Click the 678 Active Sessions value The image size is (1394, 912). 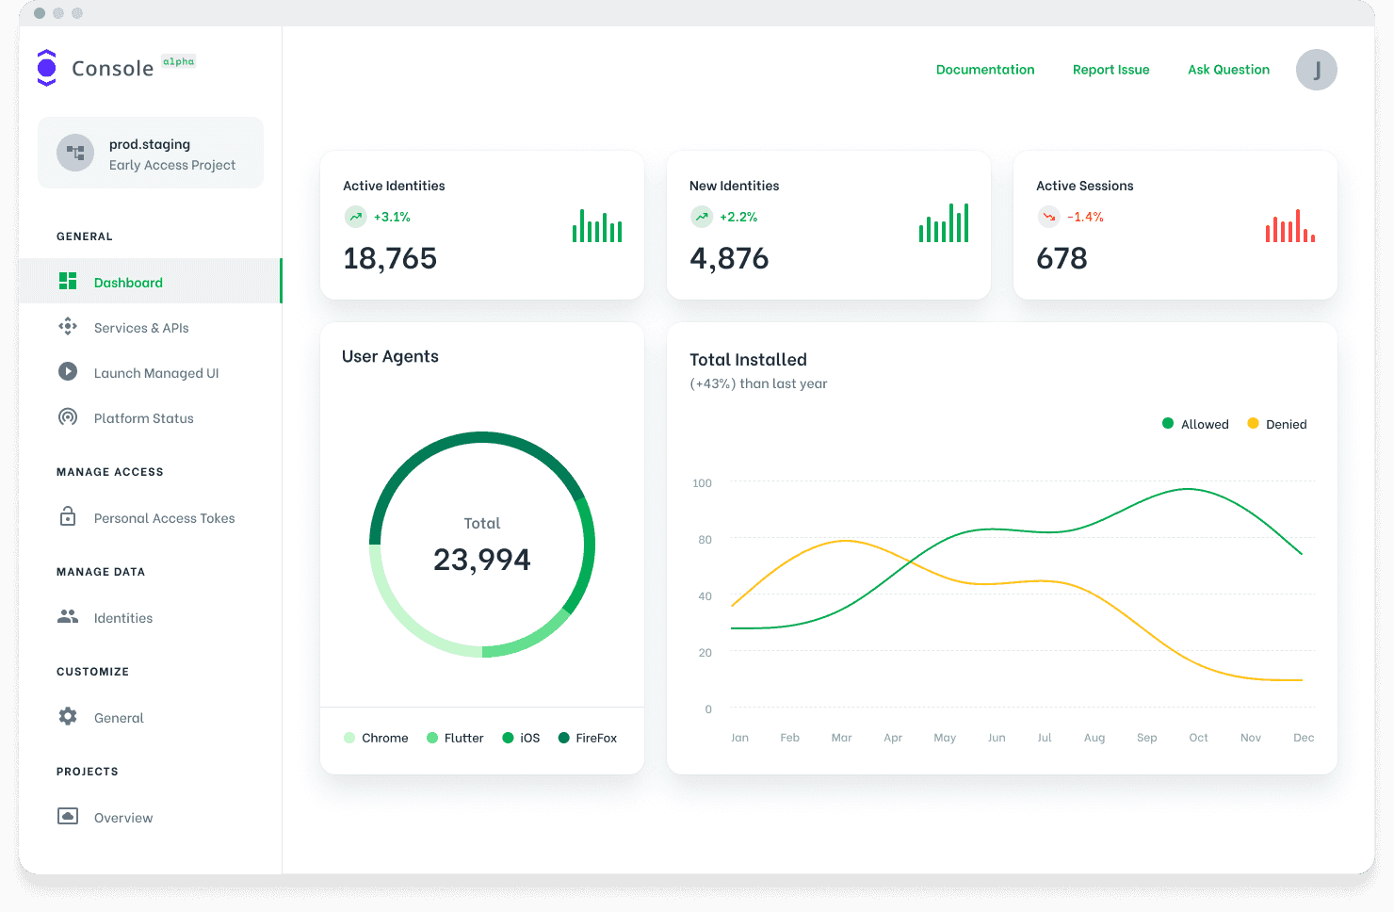click(1062, 258)
